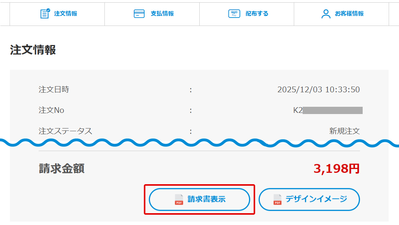399x225 pixels.
Task: Click the document icon beside 注文情報
Action: tap(45, 14)
